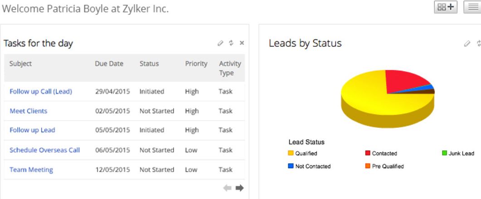
Task: Open the Team Meeting task
Action: click(31, 170)
